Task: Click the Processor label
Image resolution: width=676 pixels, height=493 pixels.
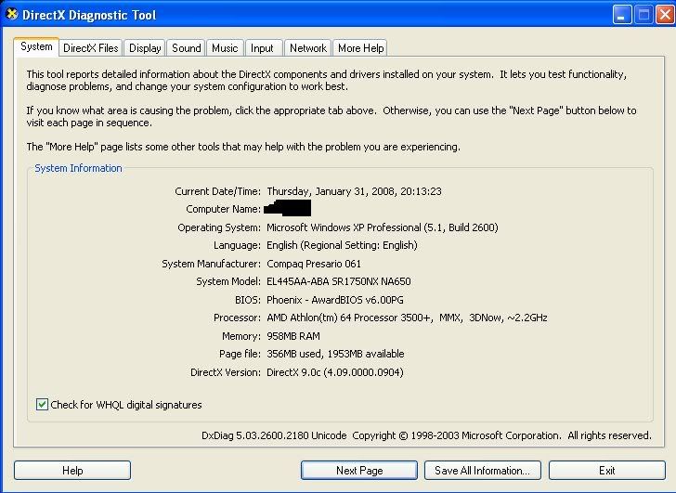Action: 237,318
